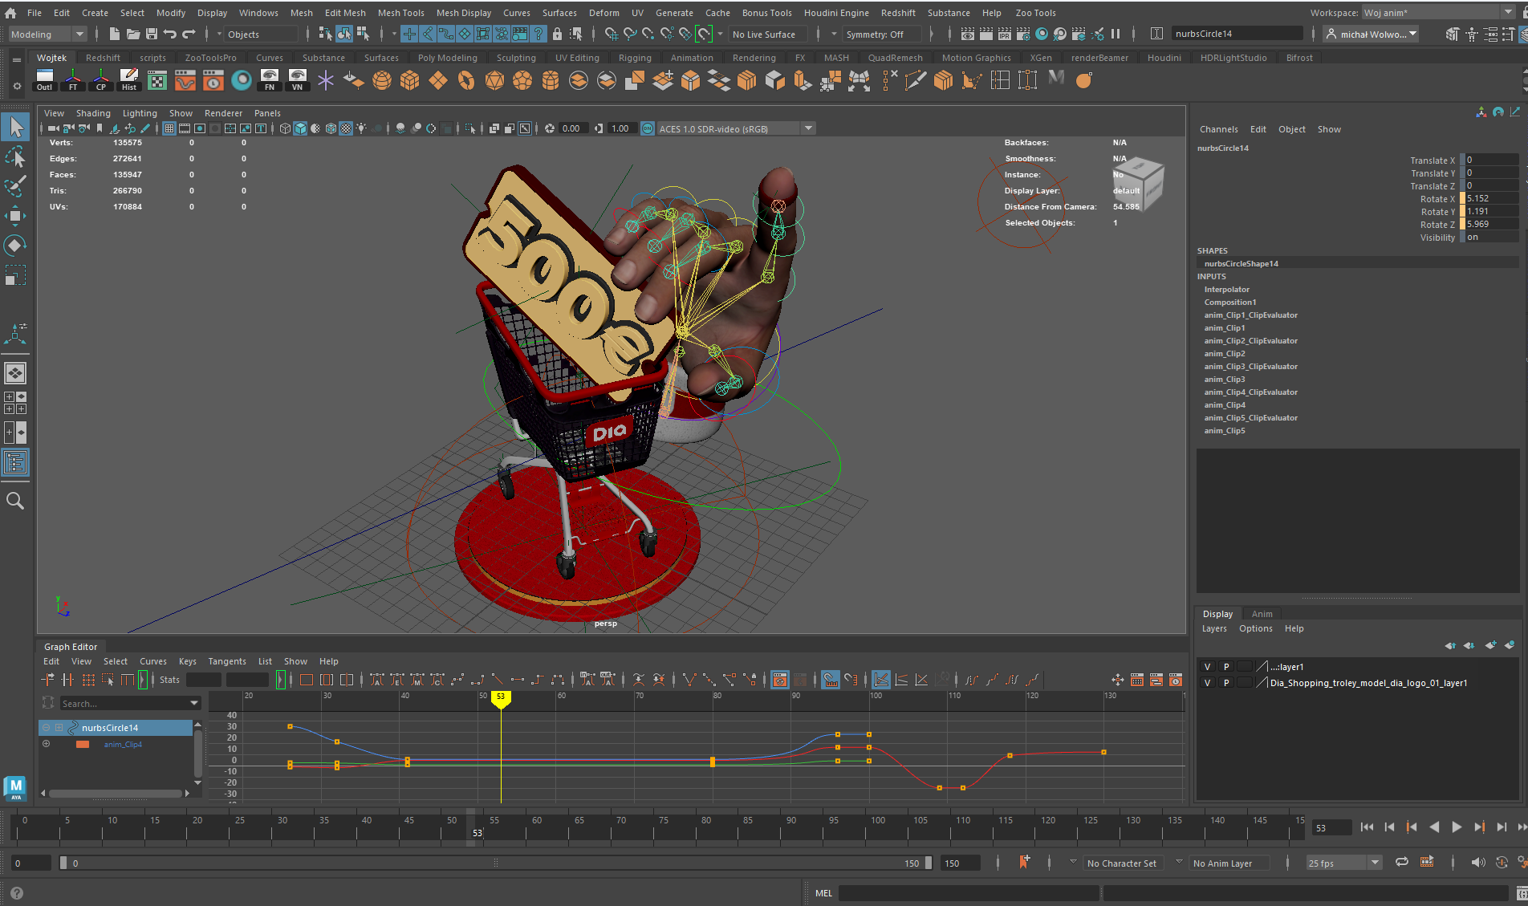Image resolution: width=1528 pixels, height=906 pixels.
Task: Click the Graph Editor Search field
Action: (129, 703)
